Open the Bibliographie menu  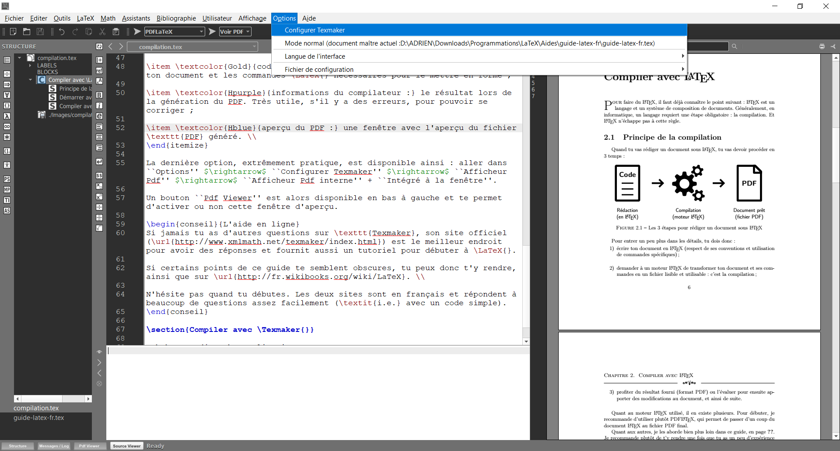coord(176,18)
